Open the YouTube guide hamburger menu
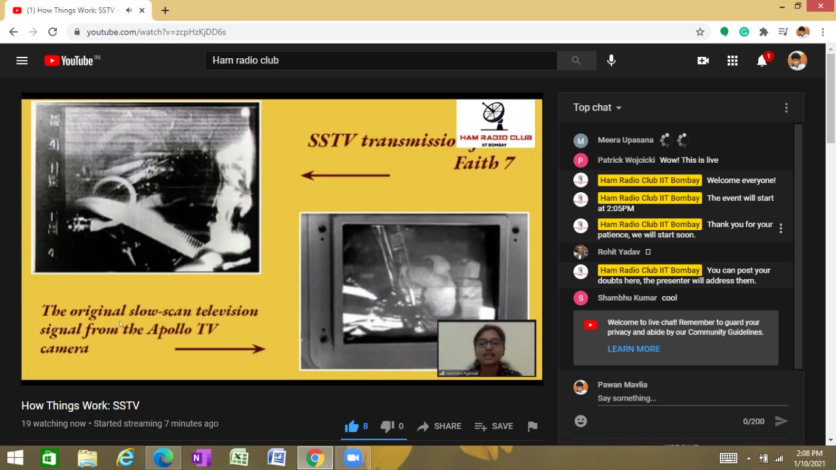836x470 pixels. [22, 61]
